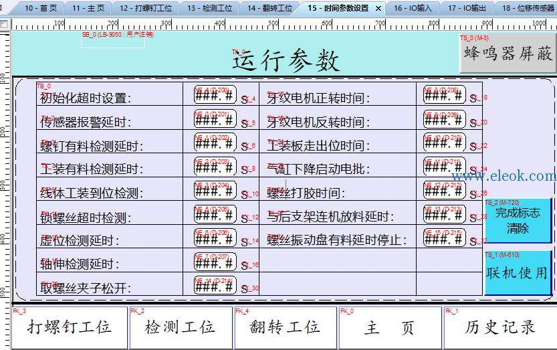557x350 pixels.
Task: Click the 打螺钉工位 function key
Action: point(70,328)
